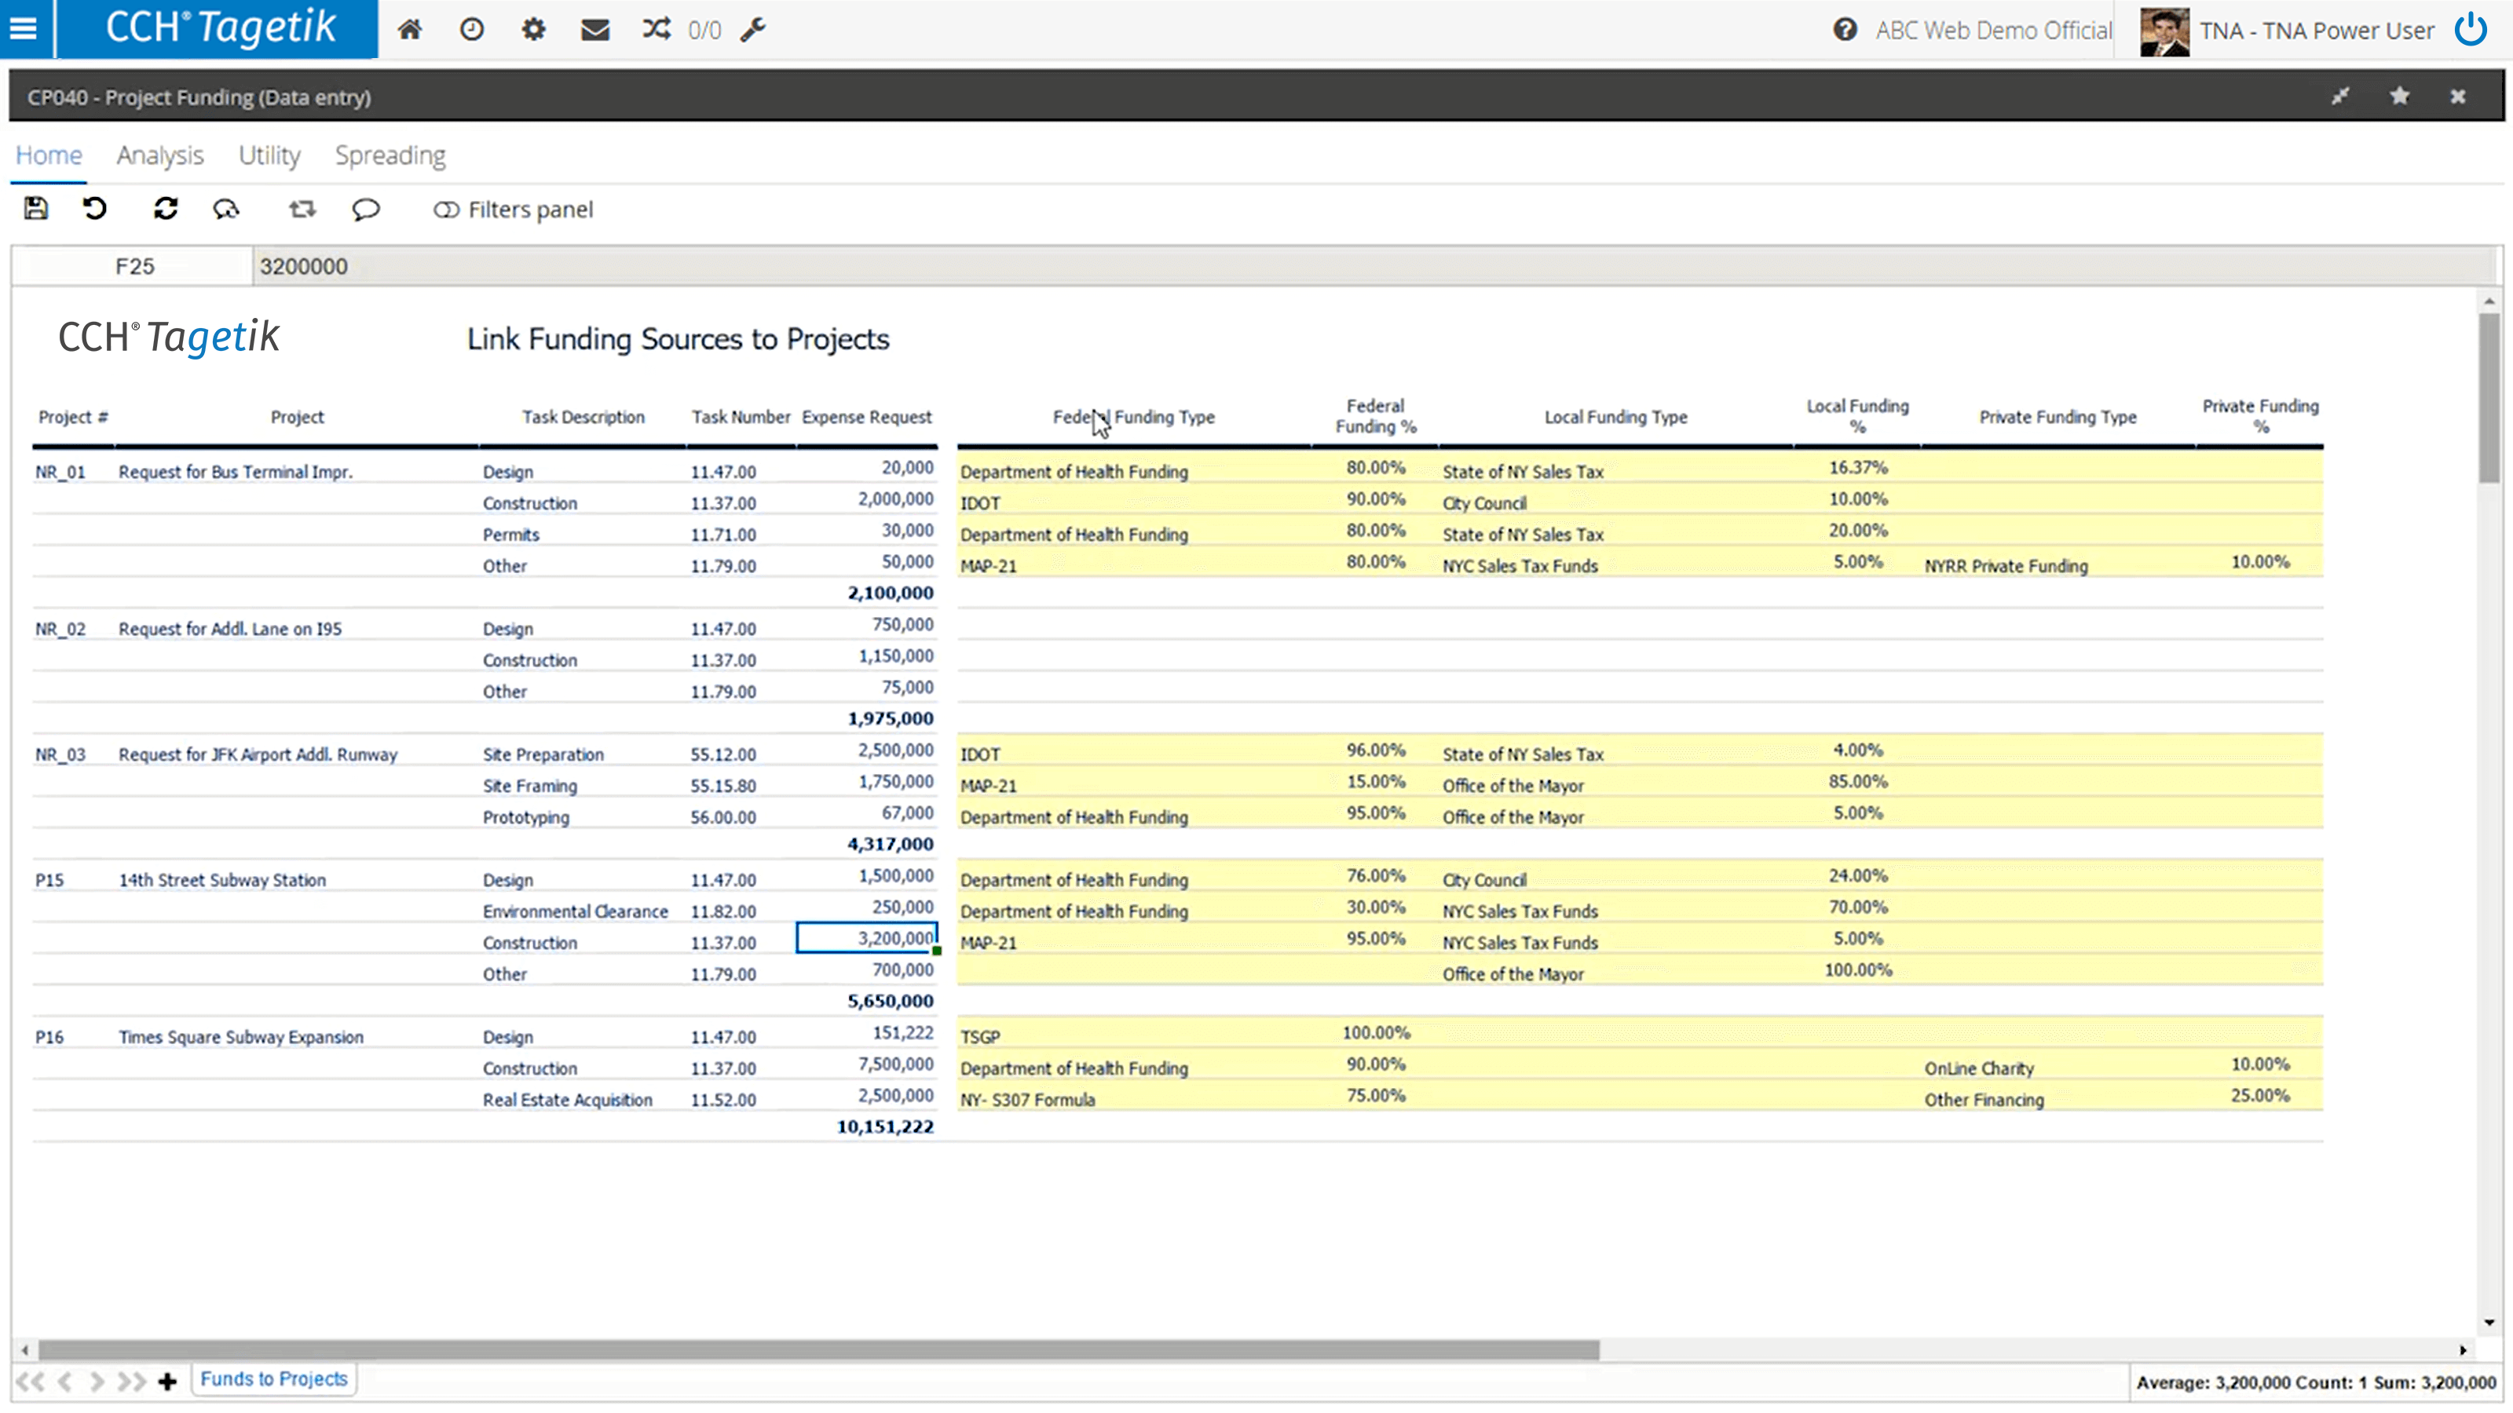
Task: Select 'NYRR Private Funding' cell
Action: 2006,565
